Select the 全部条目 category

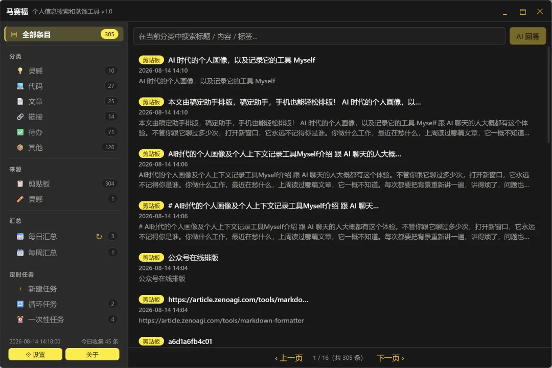tap(64, 34)
